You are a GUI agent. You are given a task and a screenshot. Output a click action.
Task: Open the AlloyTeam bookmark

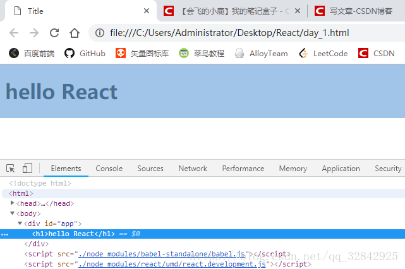(x=261, y=54)
